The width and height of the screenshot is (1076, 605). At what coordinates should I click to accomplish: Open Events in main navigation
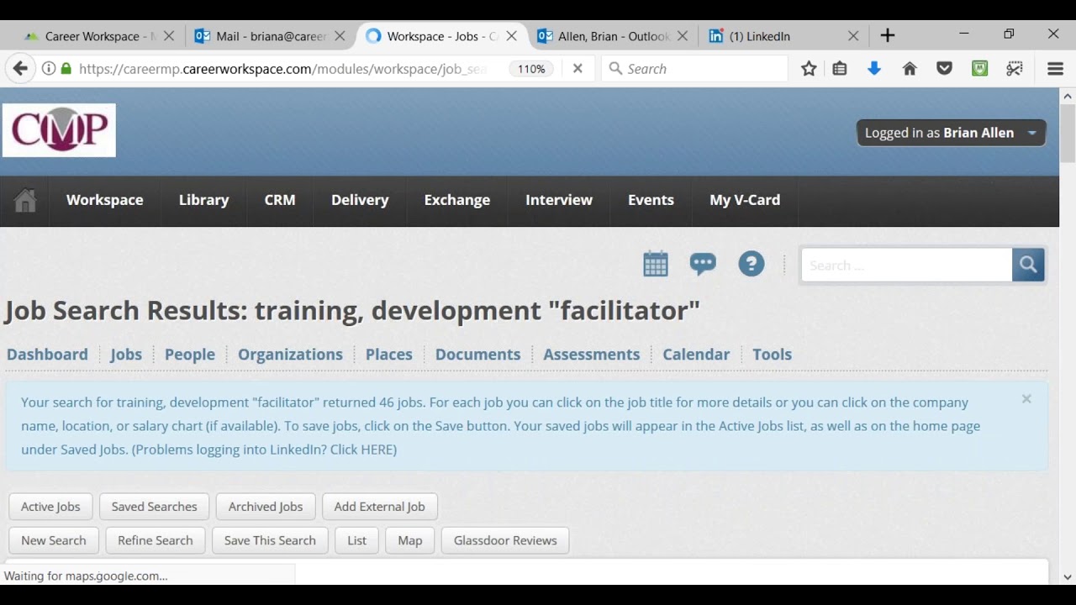point(651,200)
